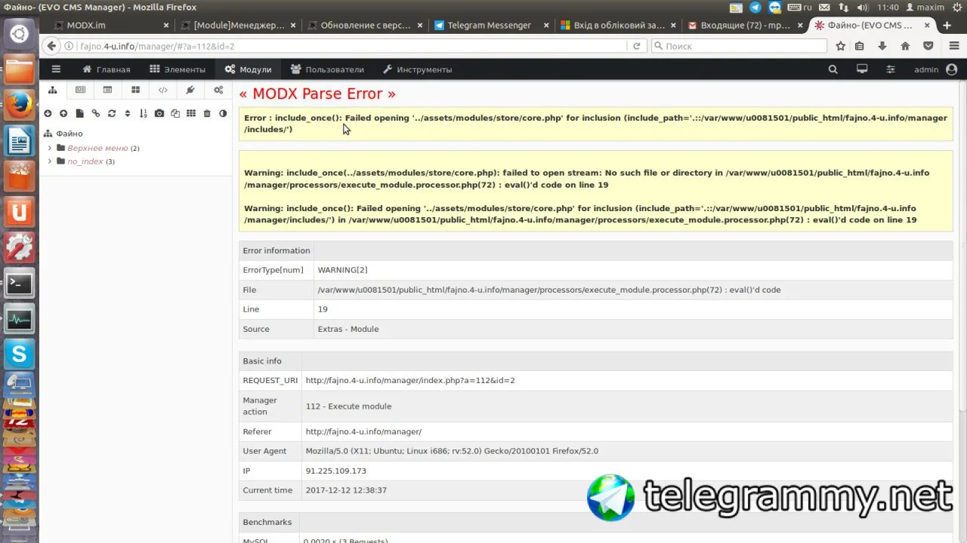Open the Files app in the launcher

coord(19,71)
